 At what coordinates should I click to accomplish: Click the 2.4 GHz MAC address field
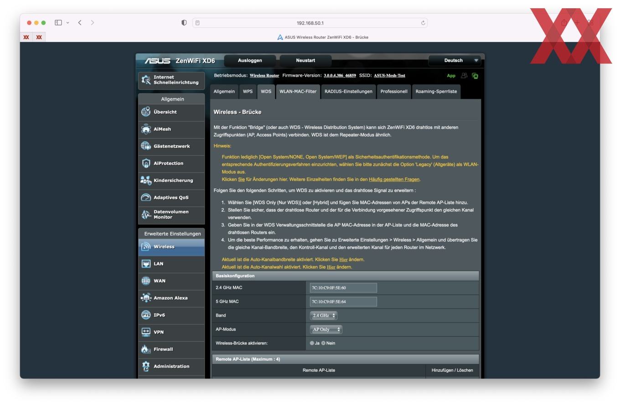(x=343, y=288)
